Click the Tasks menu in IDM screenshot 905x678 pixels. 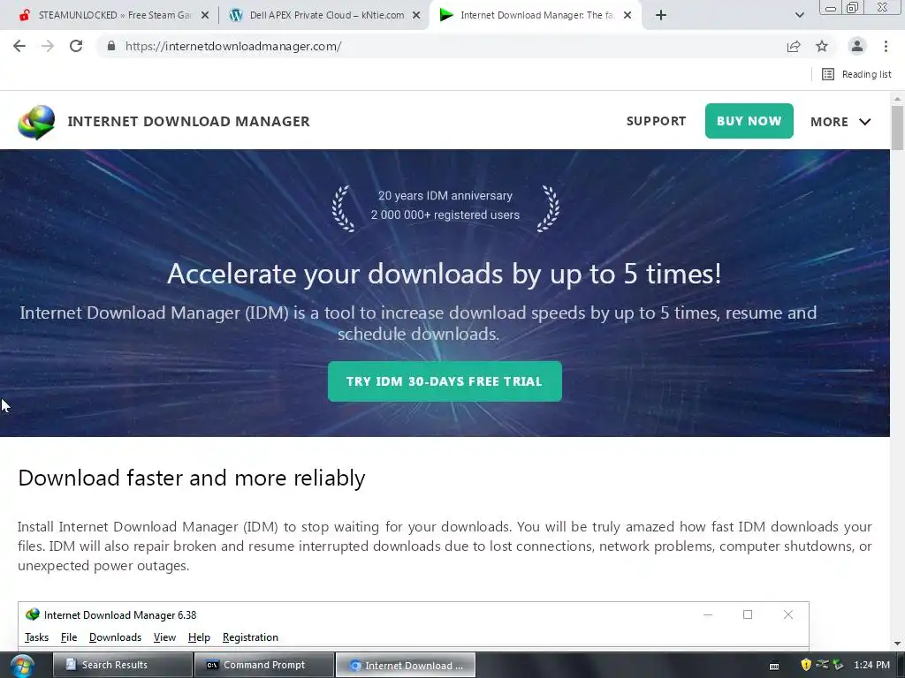click(x=36, y=637)
